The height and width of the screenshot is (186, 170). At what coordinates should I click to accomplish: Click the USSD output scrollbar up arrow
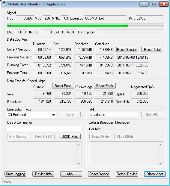coord(79,145)
